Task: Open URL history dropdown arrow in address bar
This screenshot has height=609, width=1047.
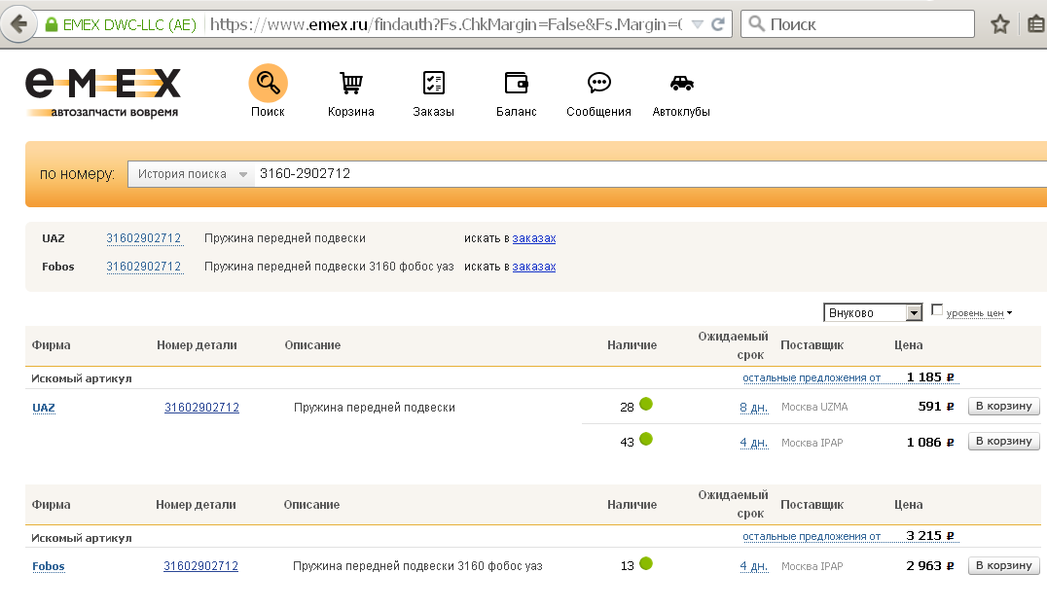Action: click(x=697, y=24)
